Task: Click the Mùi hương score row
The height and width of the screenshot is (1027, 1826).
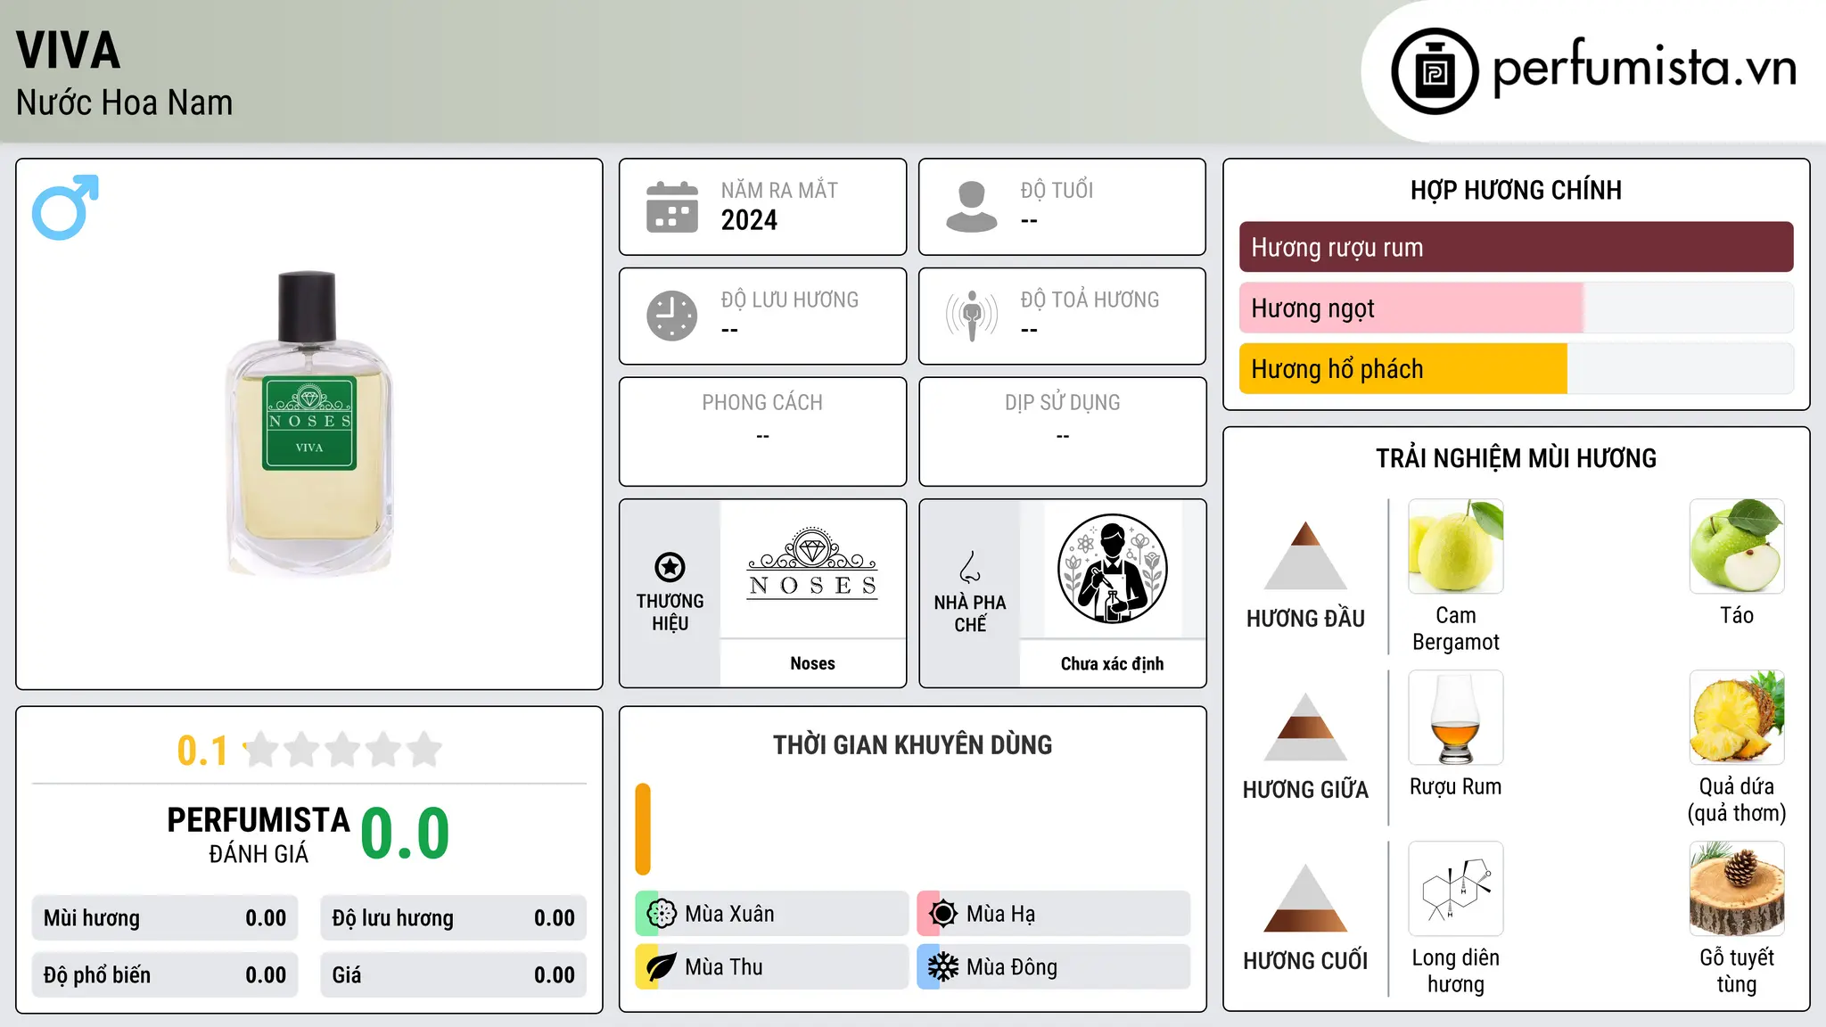Action: coord(165,918)
